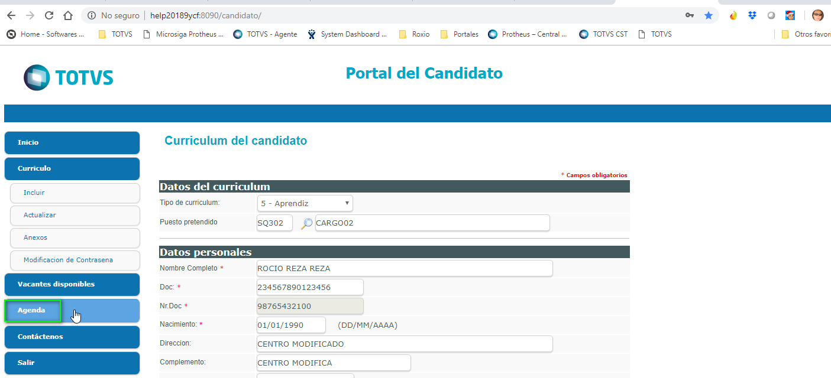Open the Protheus – Central bookmark
Image resolution: width=831 pixels, height=378 pixels.
tap(528, 34)
